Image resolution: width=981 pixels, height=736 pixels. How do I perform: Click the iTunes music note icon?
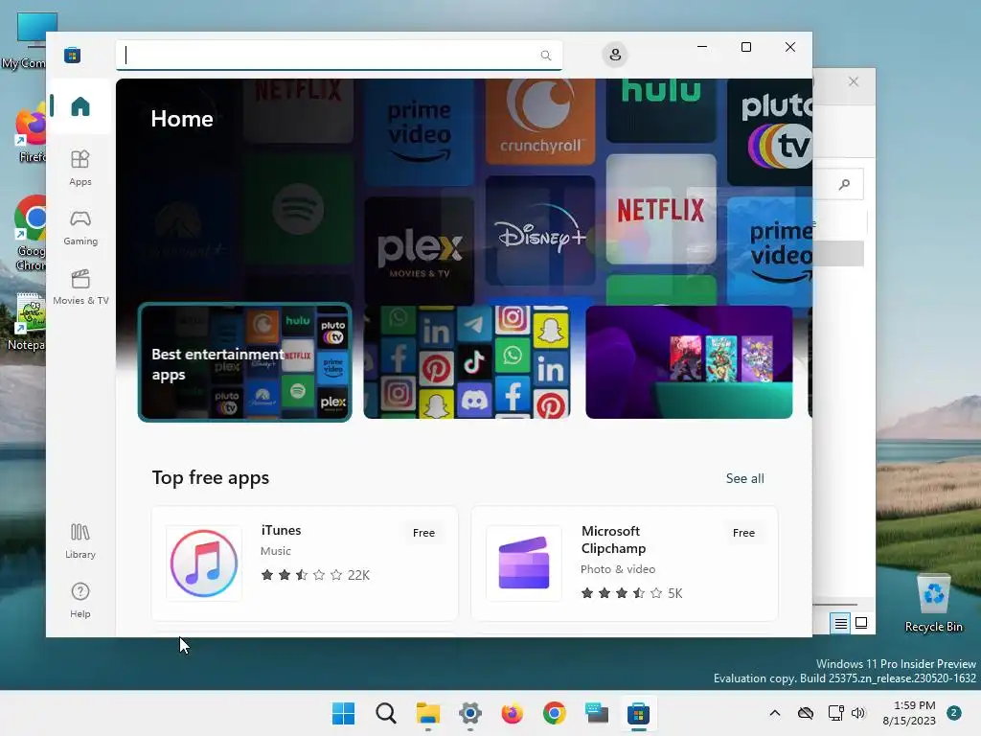click(204, 563)
